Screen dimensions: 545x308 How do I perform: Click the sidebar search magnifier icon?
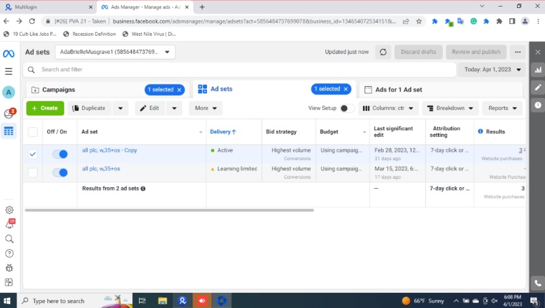point(9,239)
